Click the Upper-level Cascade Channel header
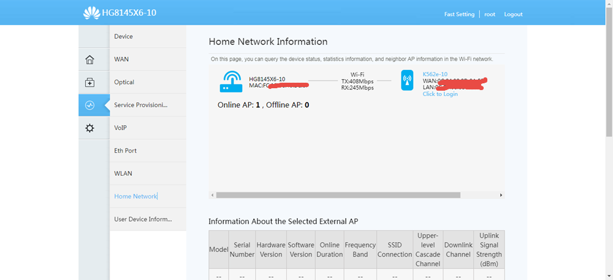The height and width of the screenshot is (280, 613). click(x=428, y=249)
